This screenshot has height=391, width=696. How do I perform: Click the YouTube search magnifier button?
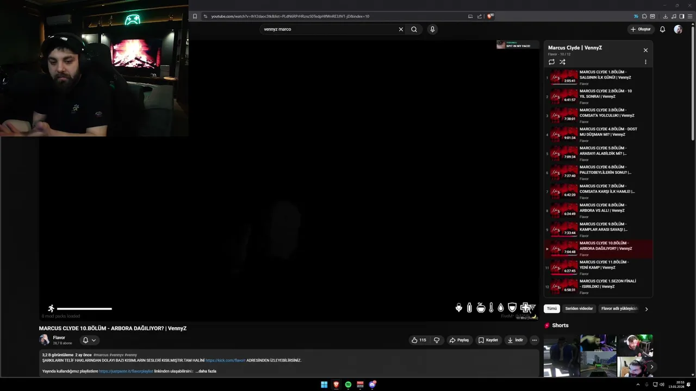pyautogui.click(x=414, y=29)
